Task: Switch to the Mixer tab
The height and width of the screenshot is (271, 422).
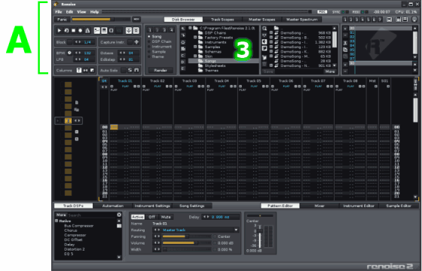Action: click(320, 206)
